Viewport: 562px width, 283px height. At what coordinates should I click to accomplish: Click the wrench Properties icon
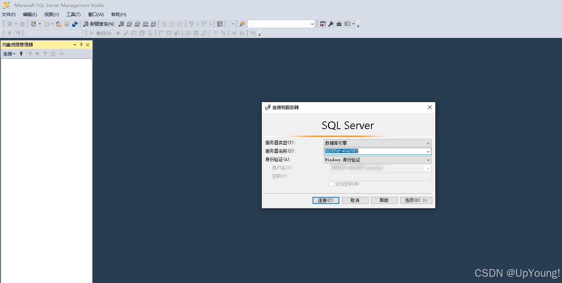pyautogui.click(x=331, y=24)
